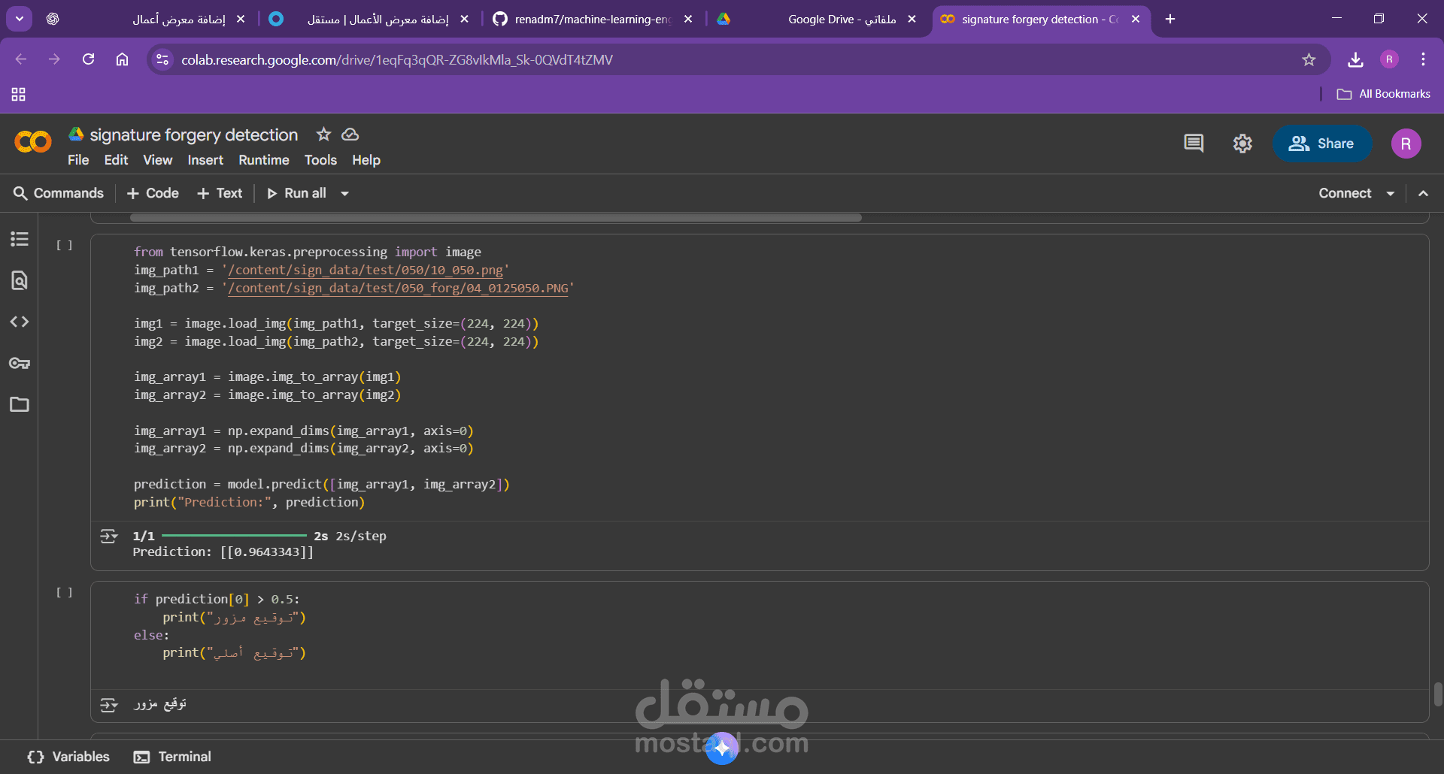The image size is (1444, 774).
Task: Run the if prediction threshold cell
Action: (65, 592)
